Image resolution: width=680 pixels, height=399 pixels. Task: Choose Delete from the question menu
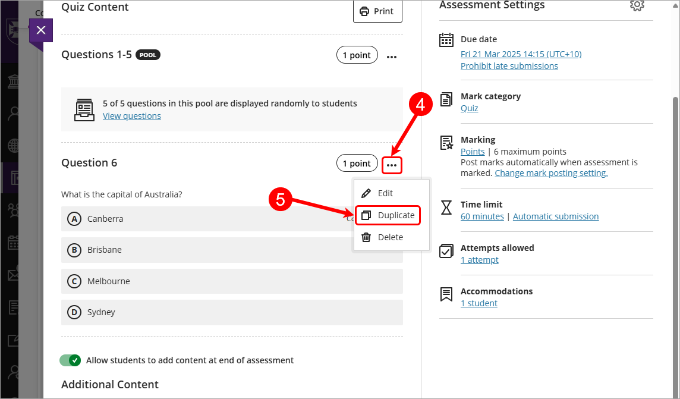click(x=392, y=237)
